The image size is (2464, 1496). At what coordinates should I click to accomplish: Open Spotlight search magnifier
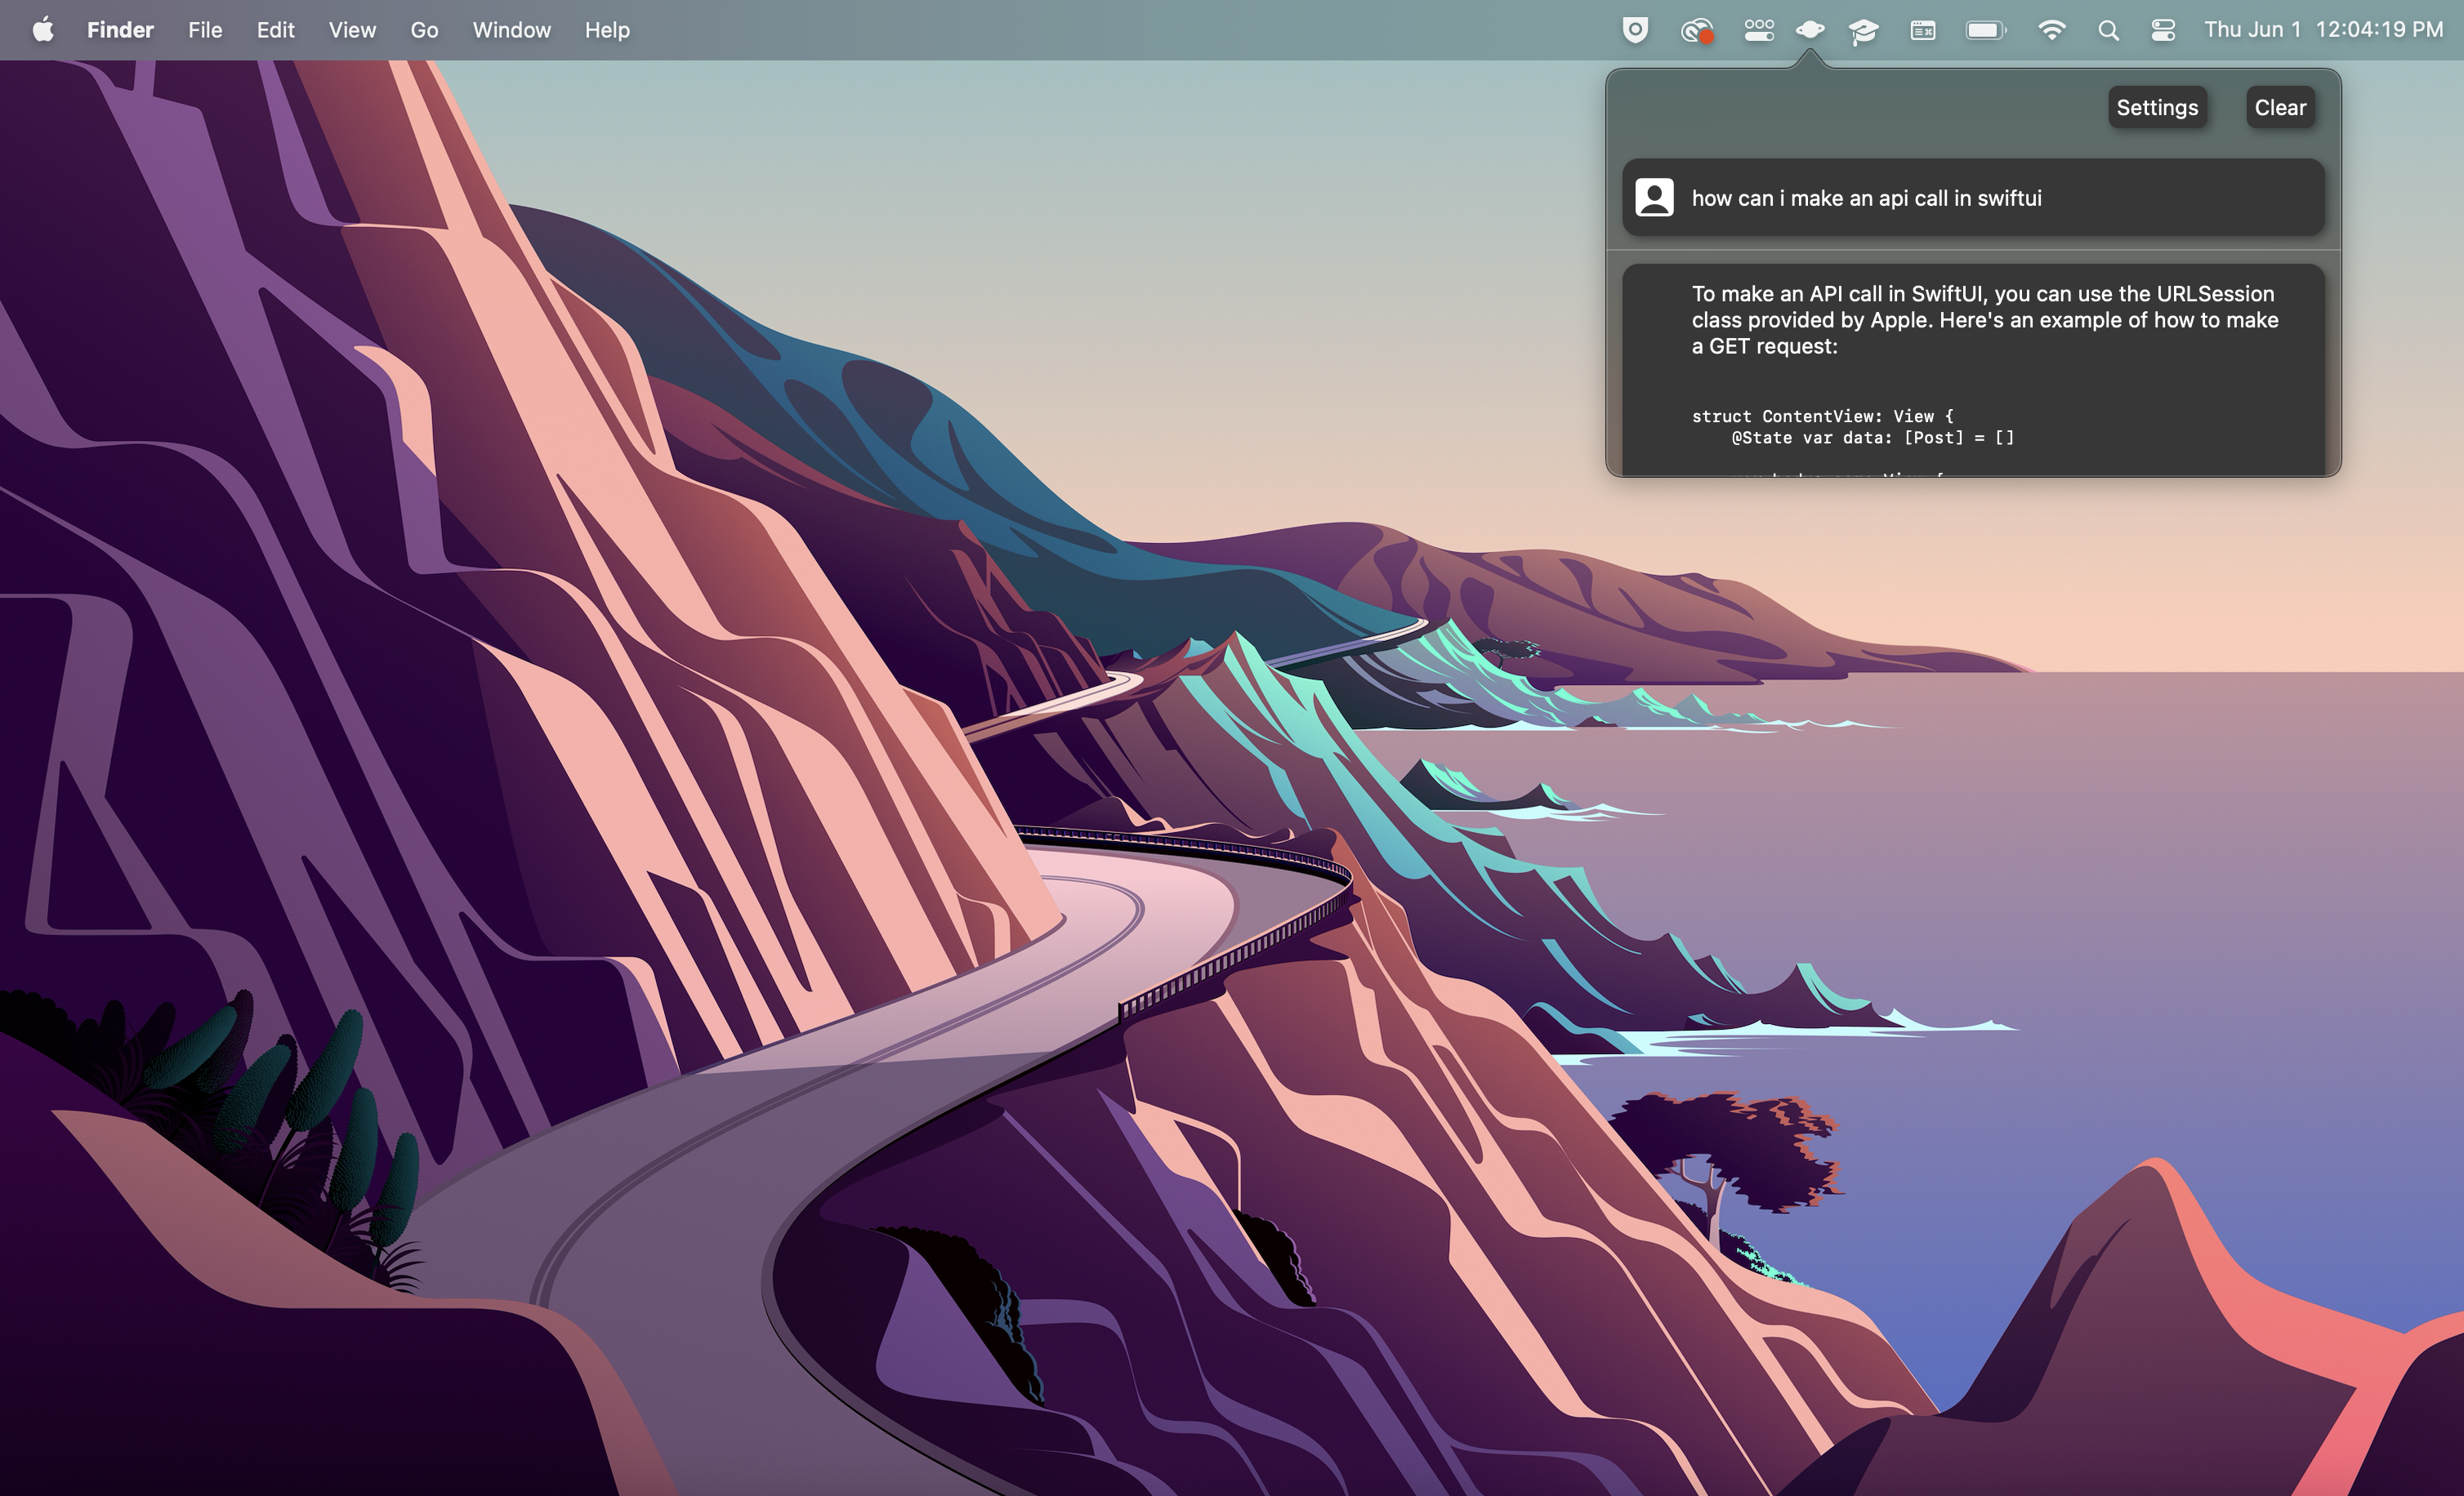point(2108,30)
